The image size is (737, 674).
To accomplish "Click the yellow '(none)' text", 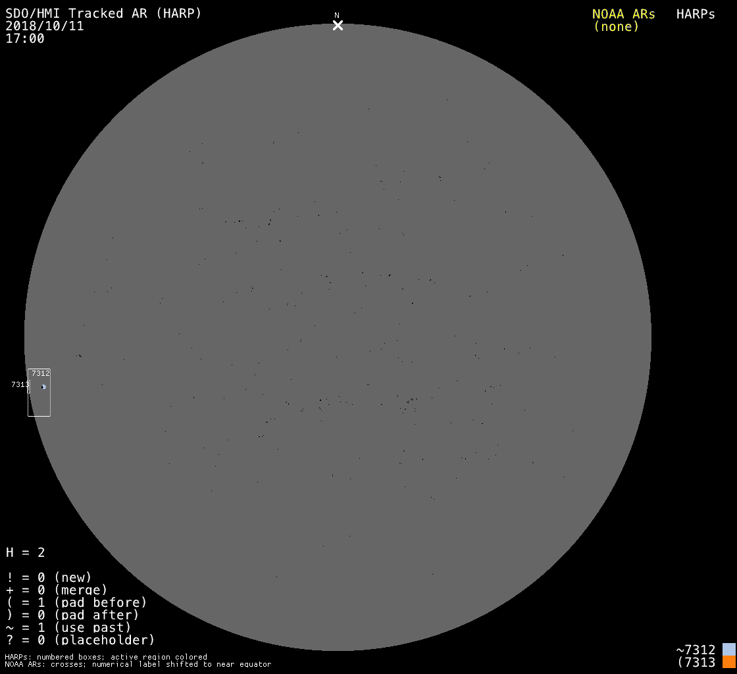I will click(x=616, y=27).
